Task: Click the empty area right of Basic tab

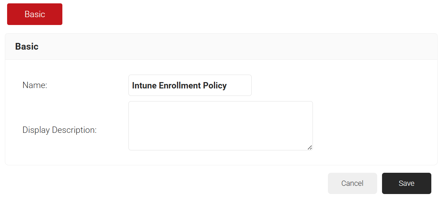Action: point(224,14)
